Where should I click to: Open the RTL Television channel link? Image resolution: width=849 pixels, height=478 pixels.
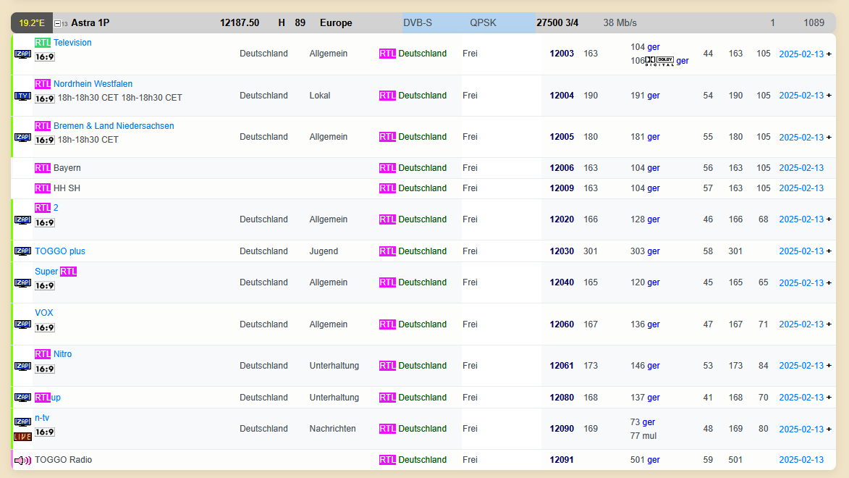(72, 42)
